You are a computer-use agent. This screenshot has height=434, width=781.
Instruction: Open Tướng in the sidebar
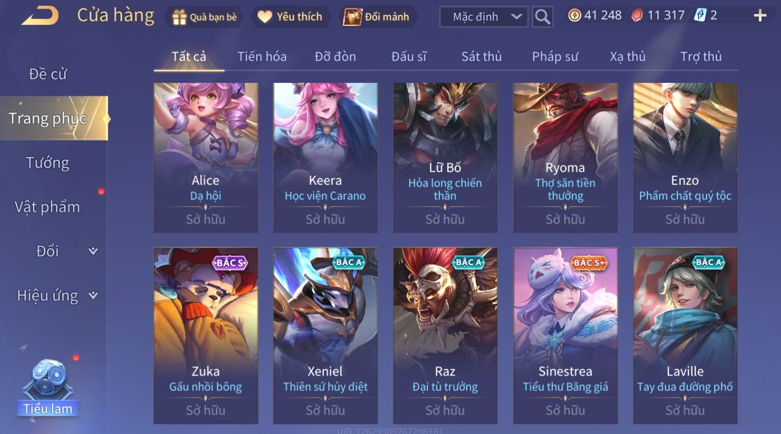(x=48, y=163)
